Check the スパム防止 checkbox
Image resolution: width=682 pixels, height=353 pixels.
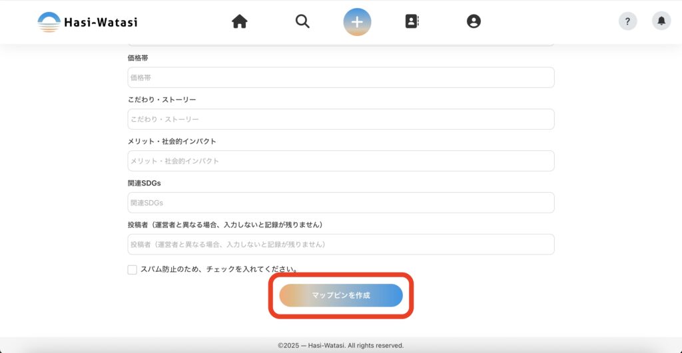click(133, 270)
